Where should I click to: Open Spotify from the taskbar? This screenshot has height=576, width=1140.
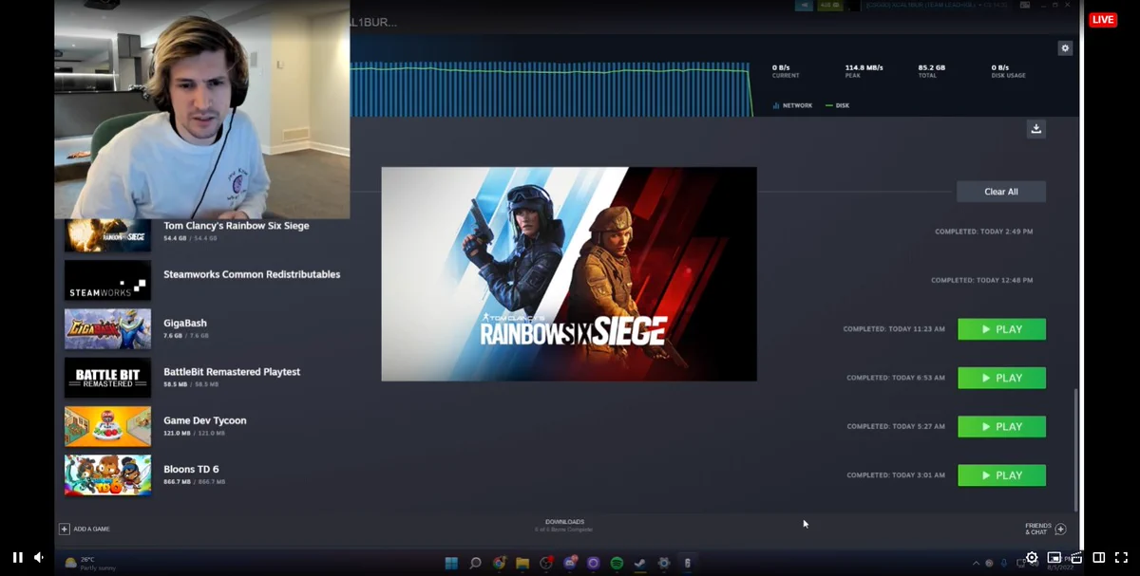617,563
